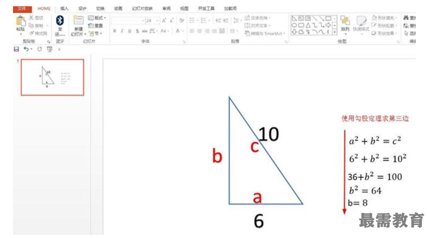Start slideshow from quick access toolbar icon
427x238 pixels.
click(x=49, y=49)
